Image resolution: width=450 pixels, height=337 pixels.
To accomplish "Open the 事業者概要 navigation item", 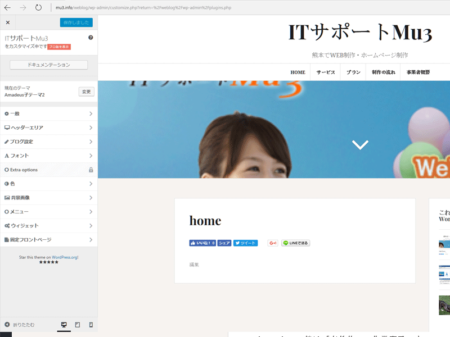I will point(418,72).
